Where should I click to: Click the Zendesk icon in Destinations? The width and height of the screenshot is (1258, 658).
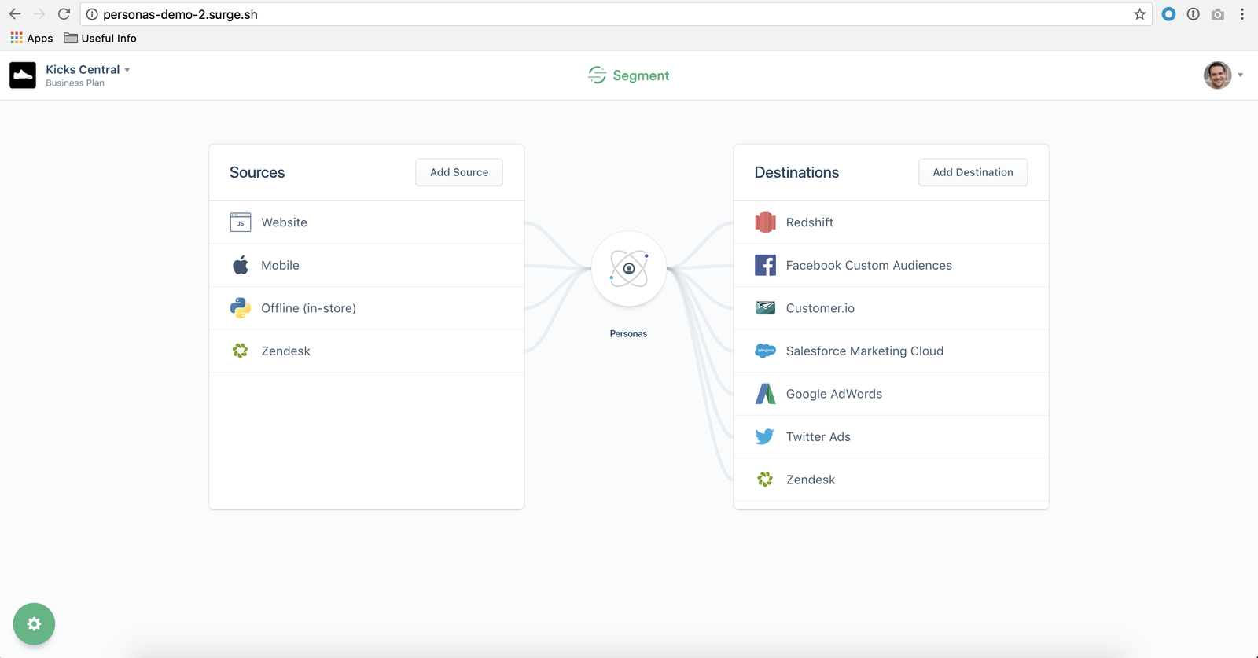coord(765,480)
